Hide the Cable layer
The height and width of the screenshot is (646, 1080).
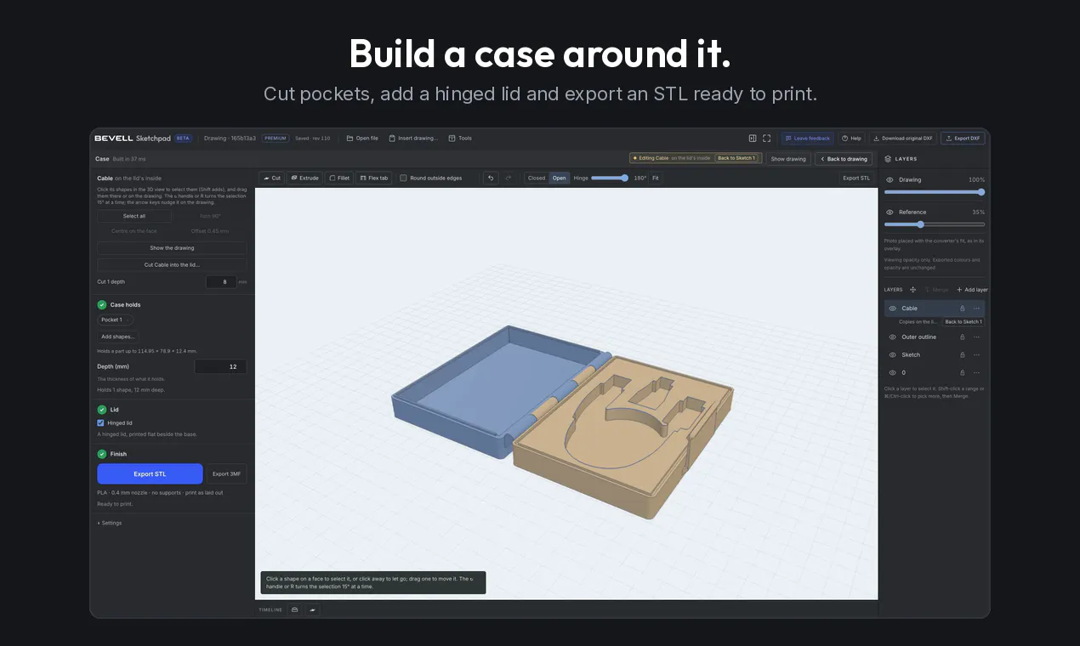tap(892, 309)
